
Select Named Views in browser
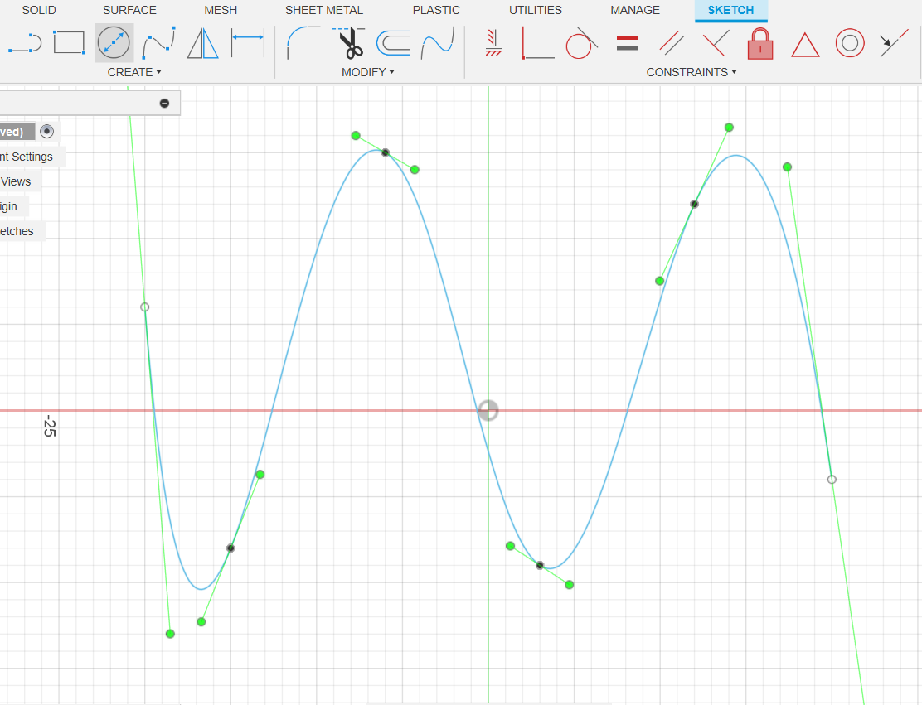[x=15, y=181]
